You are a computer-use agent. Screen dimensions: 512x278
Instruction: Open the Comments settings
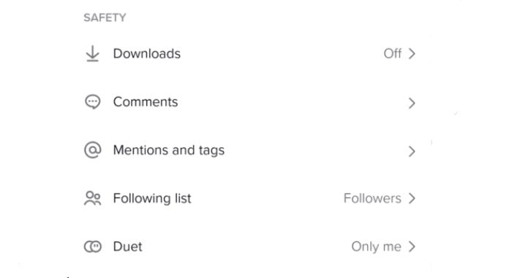[x=250, y=101]
